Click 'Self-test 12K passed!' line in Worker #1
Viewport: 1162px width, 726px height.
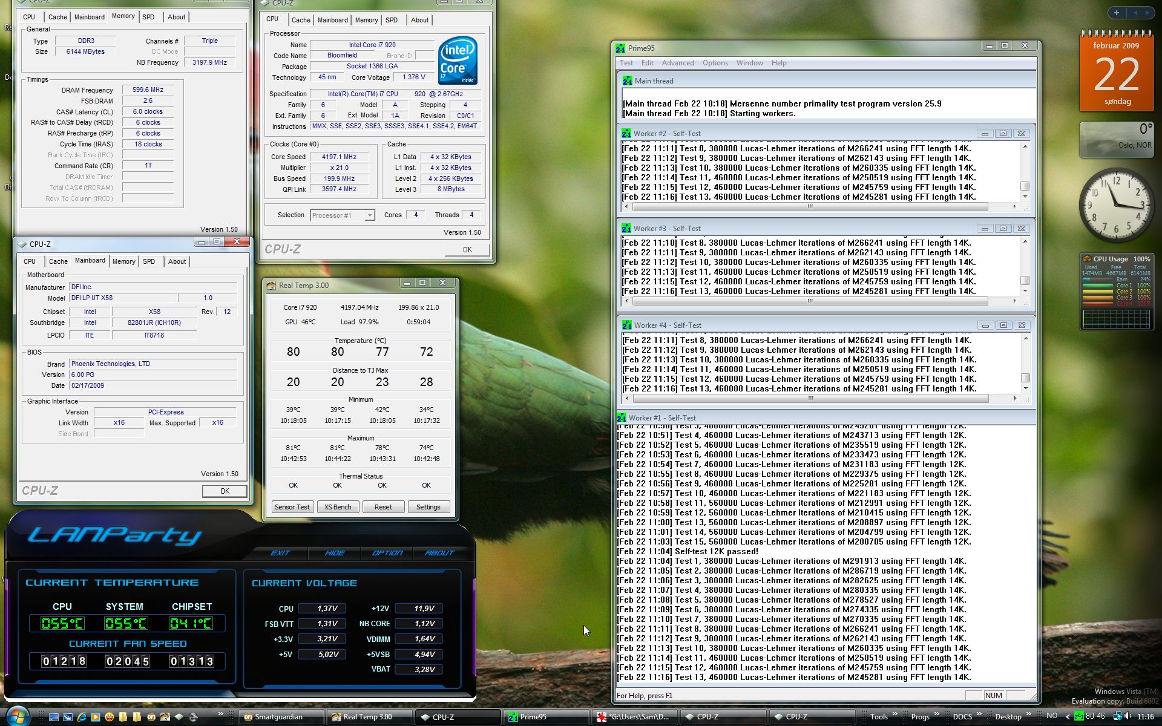tap(688, 552)
